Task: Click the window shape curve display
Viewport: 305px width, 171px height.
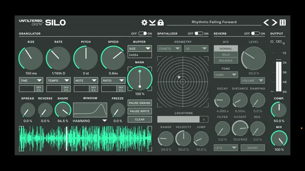Action: pos(90,110)
